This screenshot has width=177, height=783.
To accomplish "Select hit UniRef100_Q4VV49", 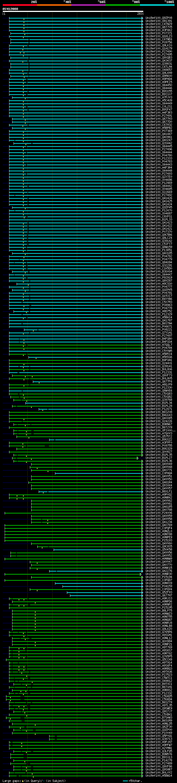I will 159,464.
